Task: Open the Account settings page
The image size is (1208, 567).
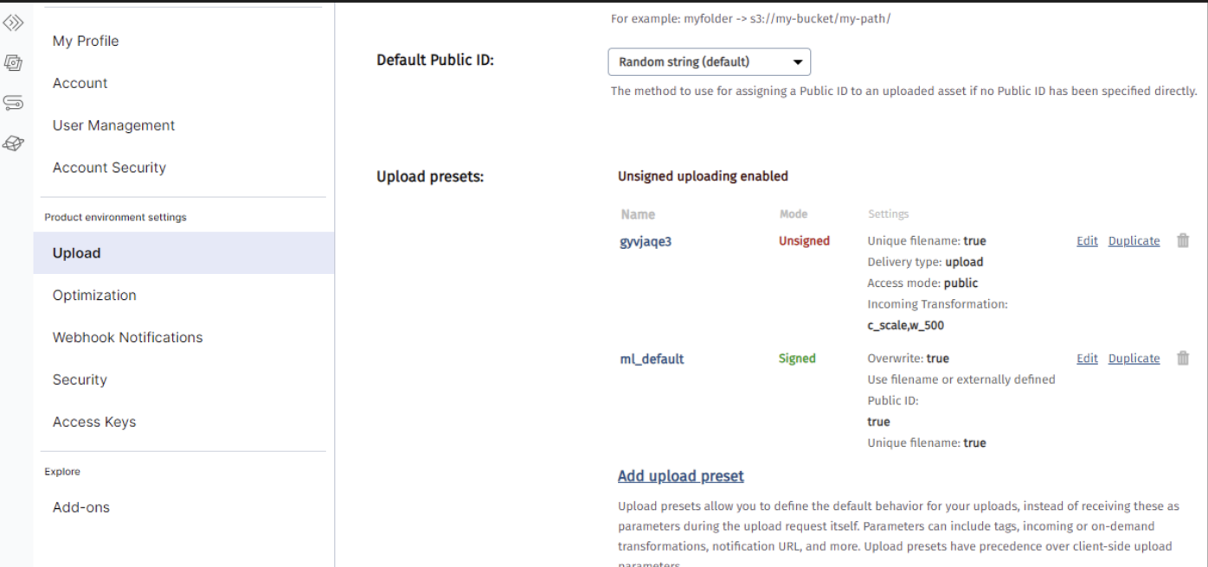Action: pyautogui.click(x=80, y=83)
